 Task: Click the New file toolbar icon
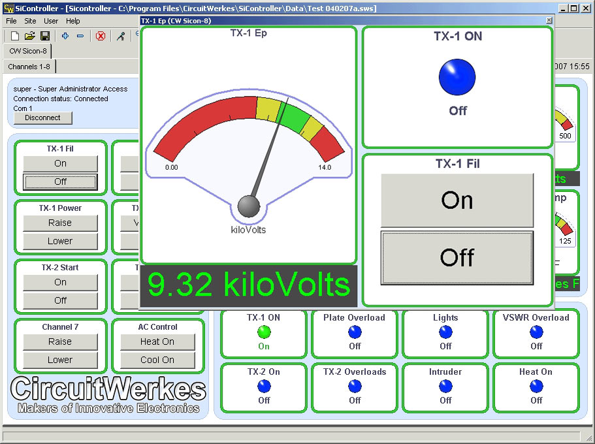(14, 36)
